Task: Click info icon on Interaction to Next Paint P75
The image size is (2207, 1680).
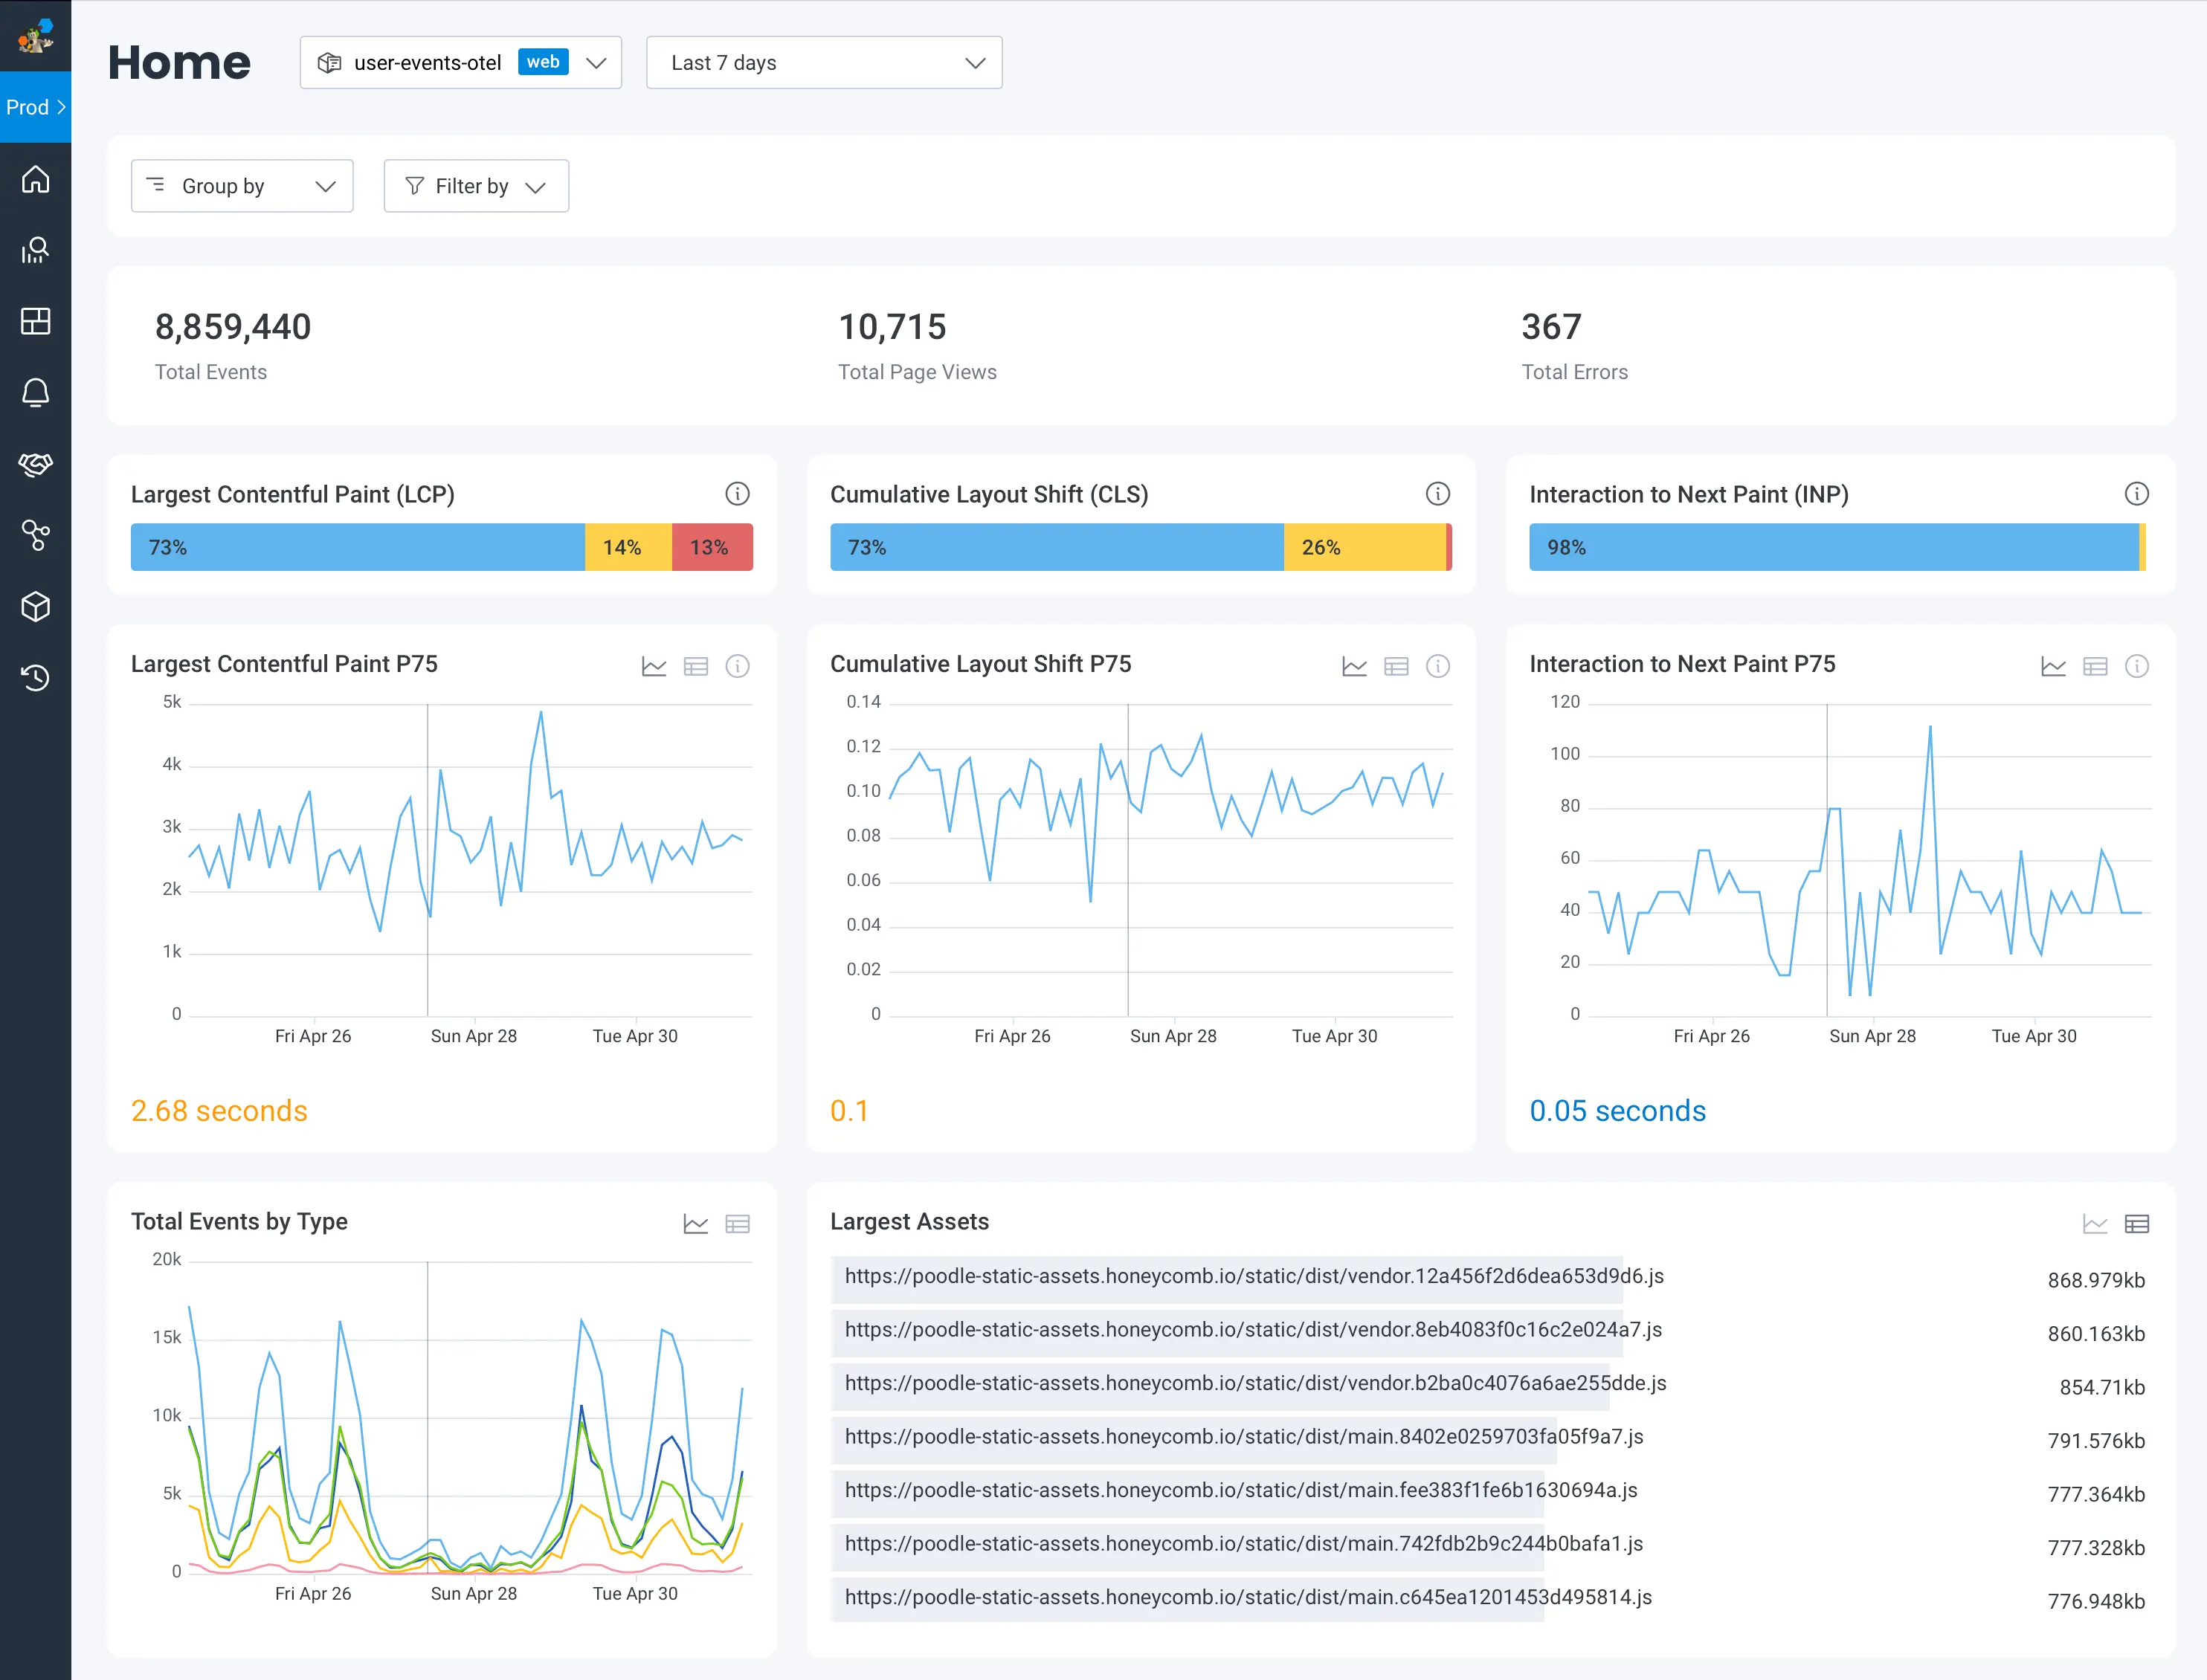Action: [2136, 666]
